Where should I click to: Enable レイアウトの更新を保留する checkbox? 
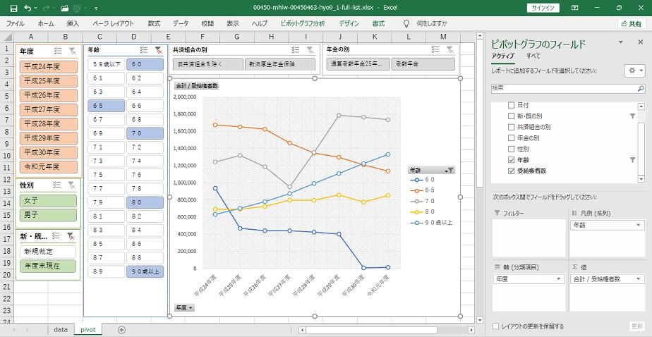(x=496, y=326)
